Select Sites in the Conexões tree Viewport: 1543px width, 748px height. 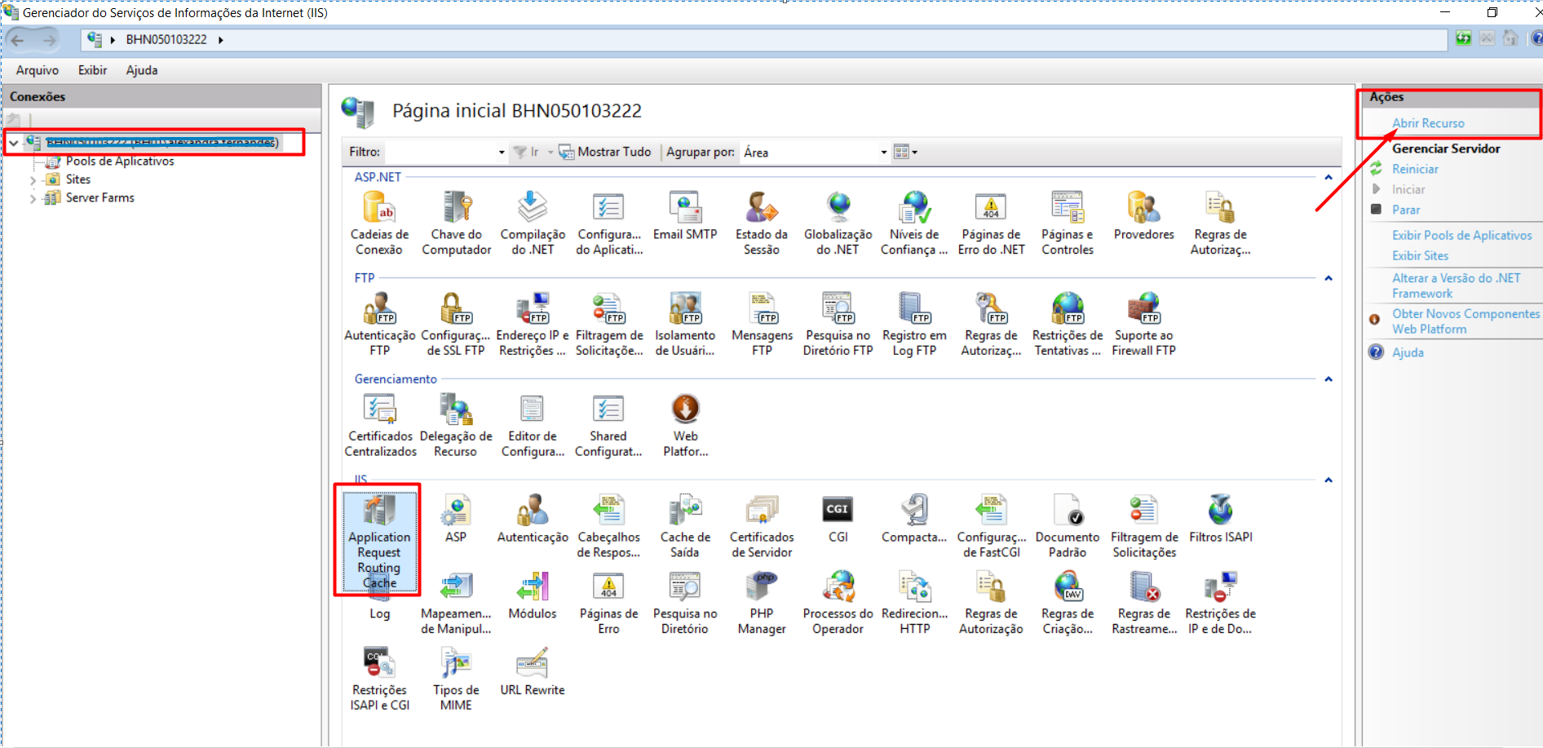click(x=78, y=179)
